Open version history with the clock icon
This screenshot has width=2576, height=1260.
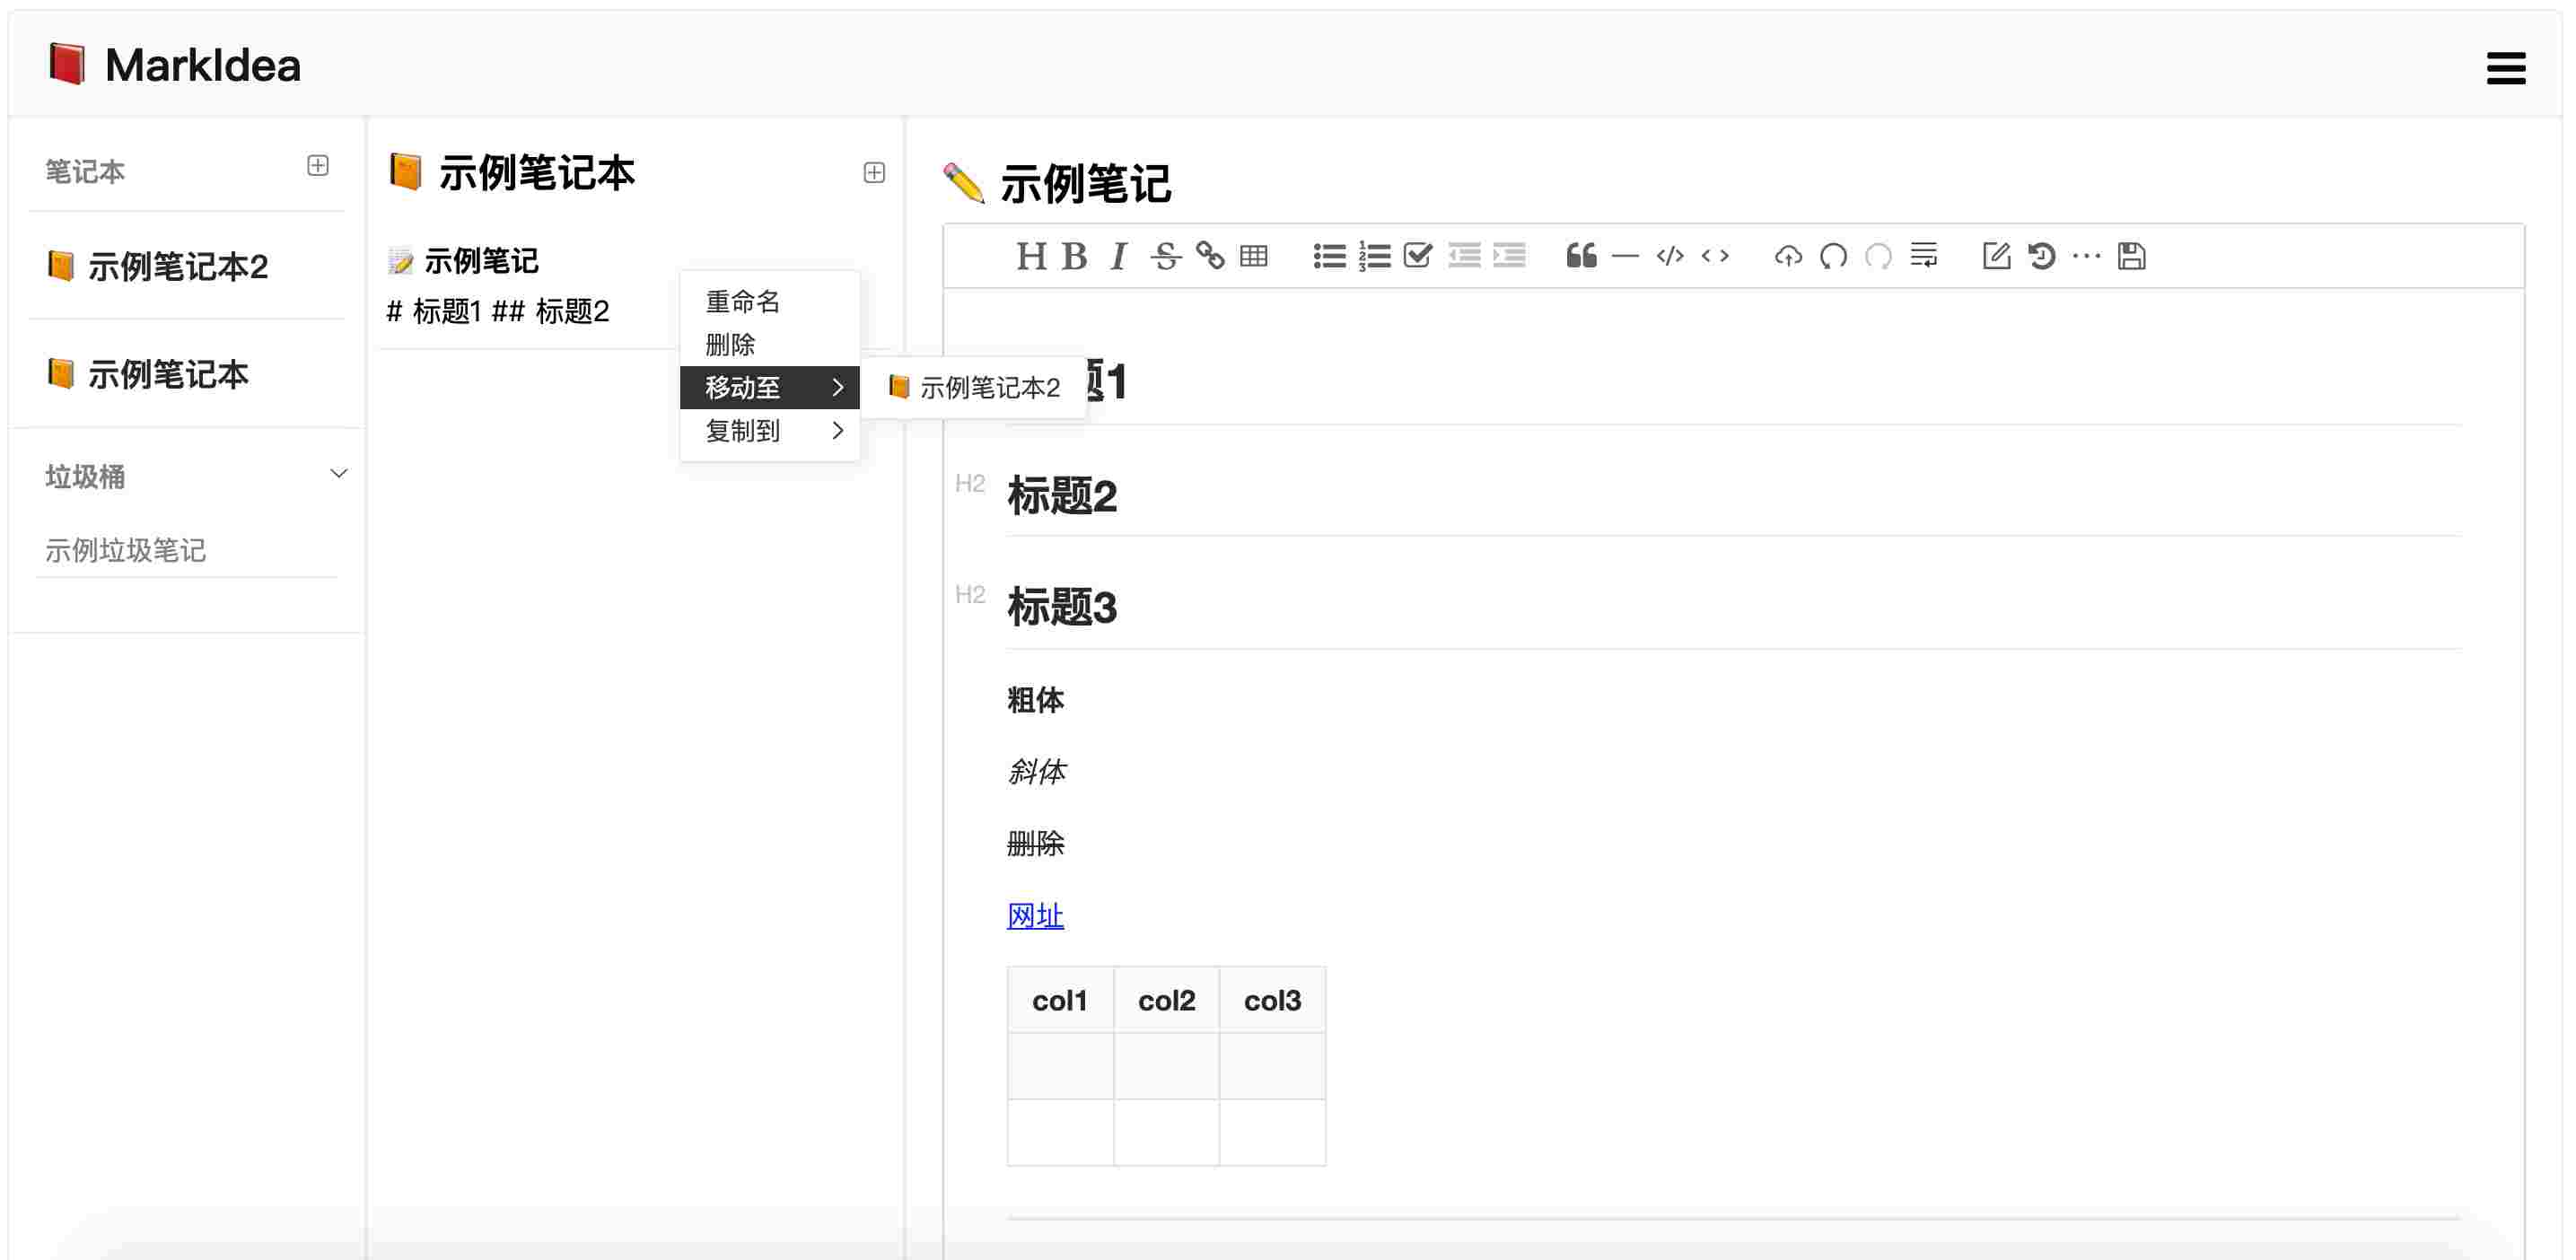(x=2041, y=257)
